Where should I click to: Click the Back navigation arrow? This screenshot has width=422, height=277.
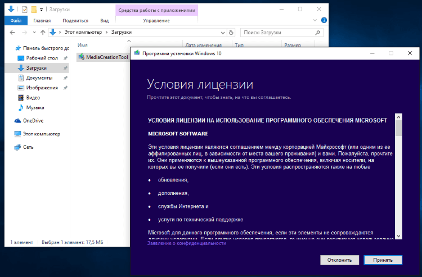(x=12, y=33)
